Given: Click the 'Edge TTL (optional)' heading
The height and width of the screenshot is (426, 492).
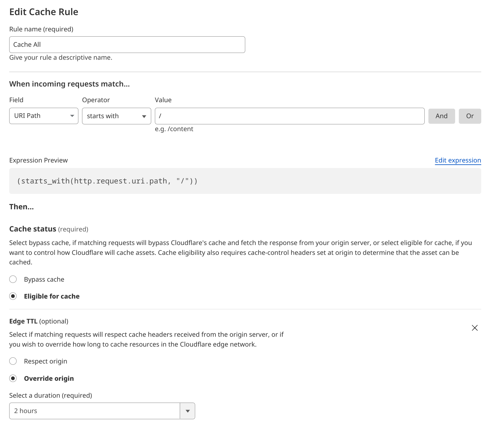Looking at the screenshot, I should tap(39, 321).
